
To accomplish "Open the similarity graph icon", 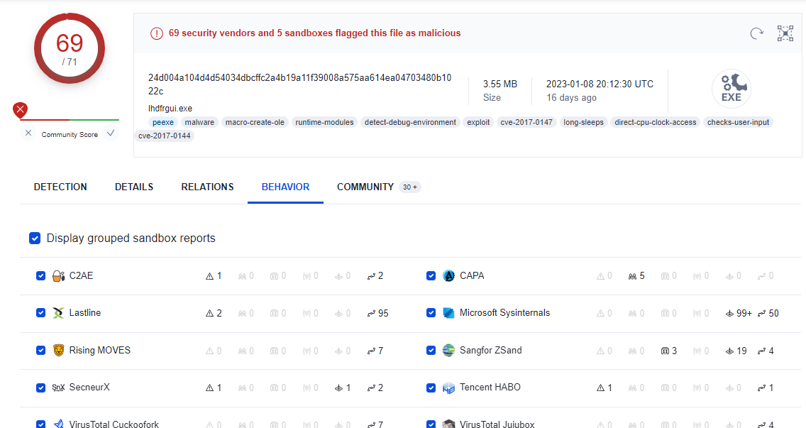I will [785, 33].
